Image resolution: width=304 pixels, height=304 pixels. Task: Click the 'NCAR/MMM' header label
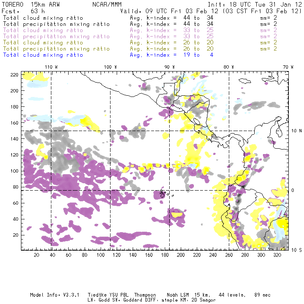(x=107, y=5)
